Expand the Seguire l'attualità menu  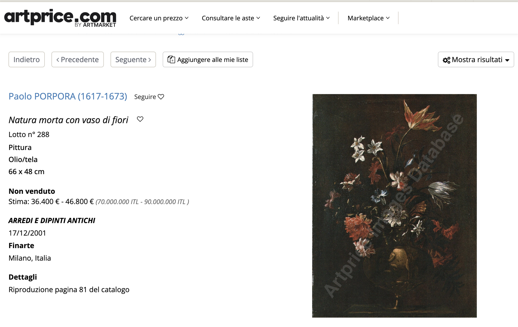301,18
